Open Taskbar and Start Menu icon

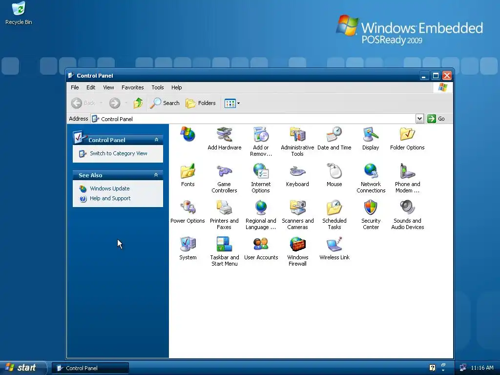pos(224,245)
